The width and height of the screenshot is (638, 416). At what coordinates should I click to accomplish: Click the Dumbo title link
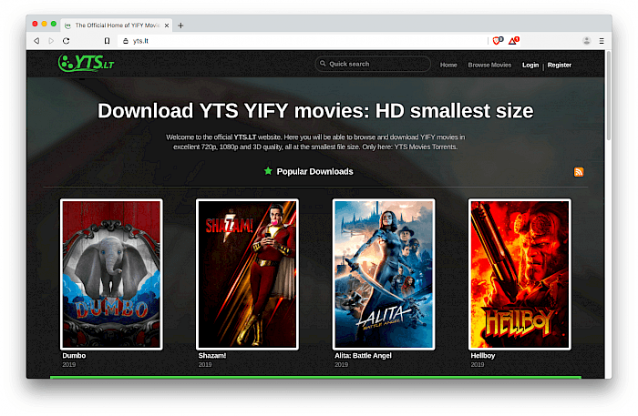[74, 356]
